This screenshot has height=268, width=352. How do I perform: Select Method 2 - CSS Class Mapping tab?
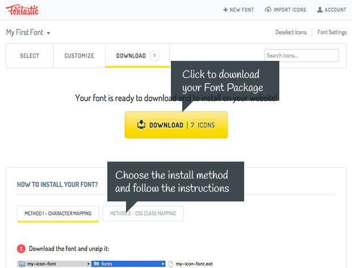click(143, 213)
